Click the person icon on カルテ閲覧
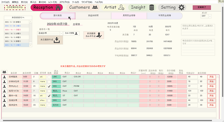 click(76, 33)
